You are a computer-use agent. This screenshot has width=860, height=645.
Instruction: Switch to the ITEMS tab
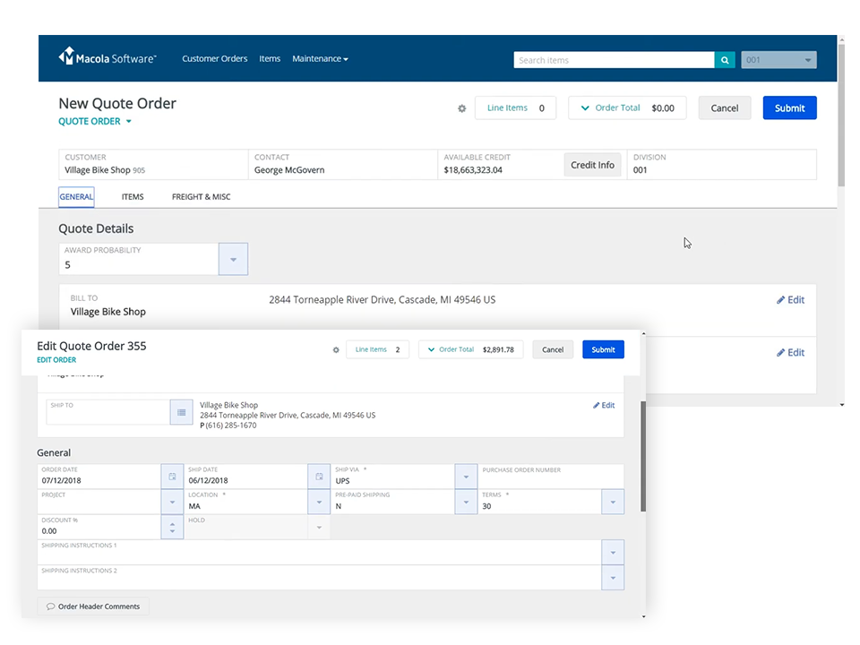(133, 197)
